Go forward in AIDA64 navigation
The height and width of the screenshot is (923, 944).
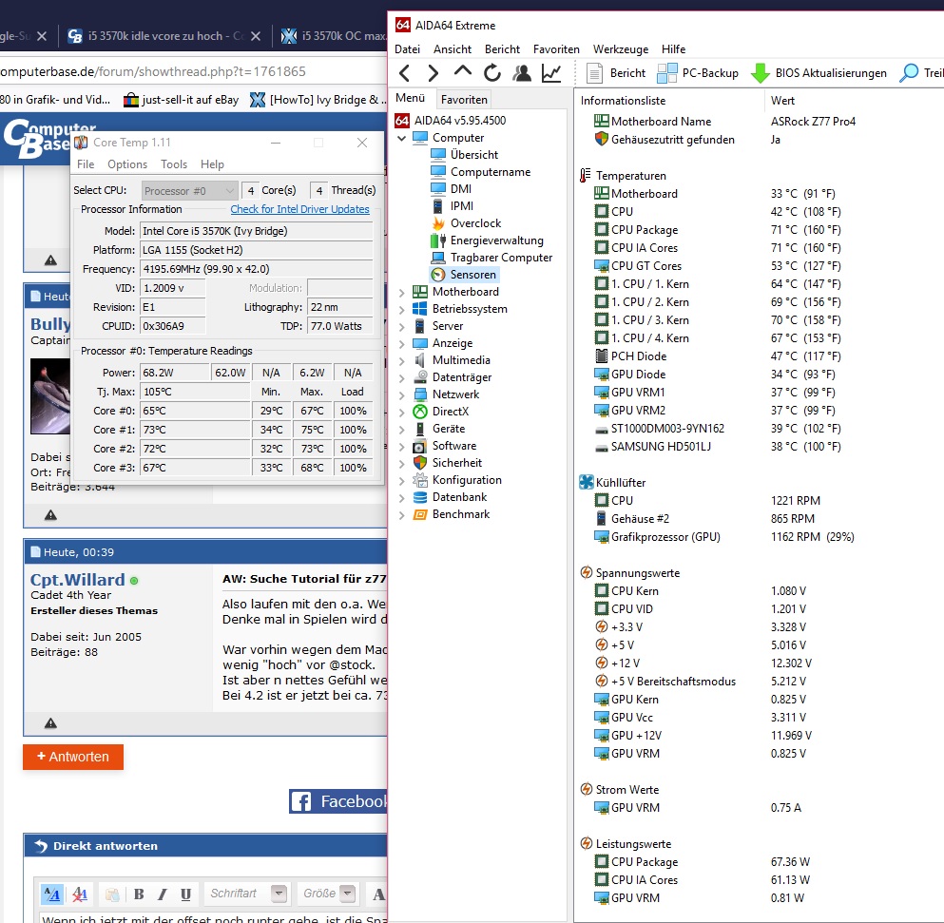coord(433,73)
